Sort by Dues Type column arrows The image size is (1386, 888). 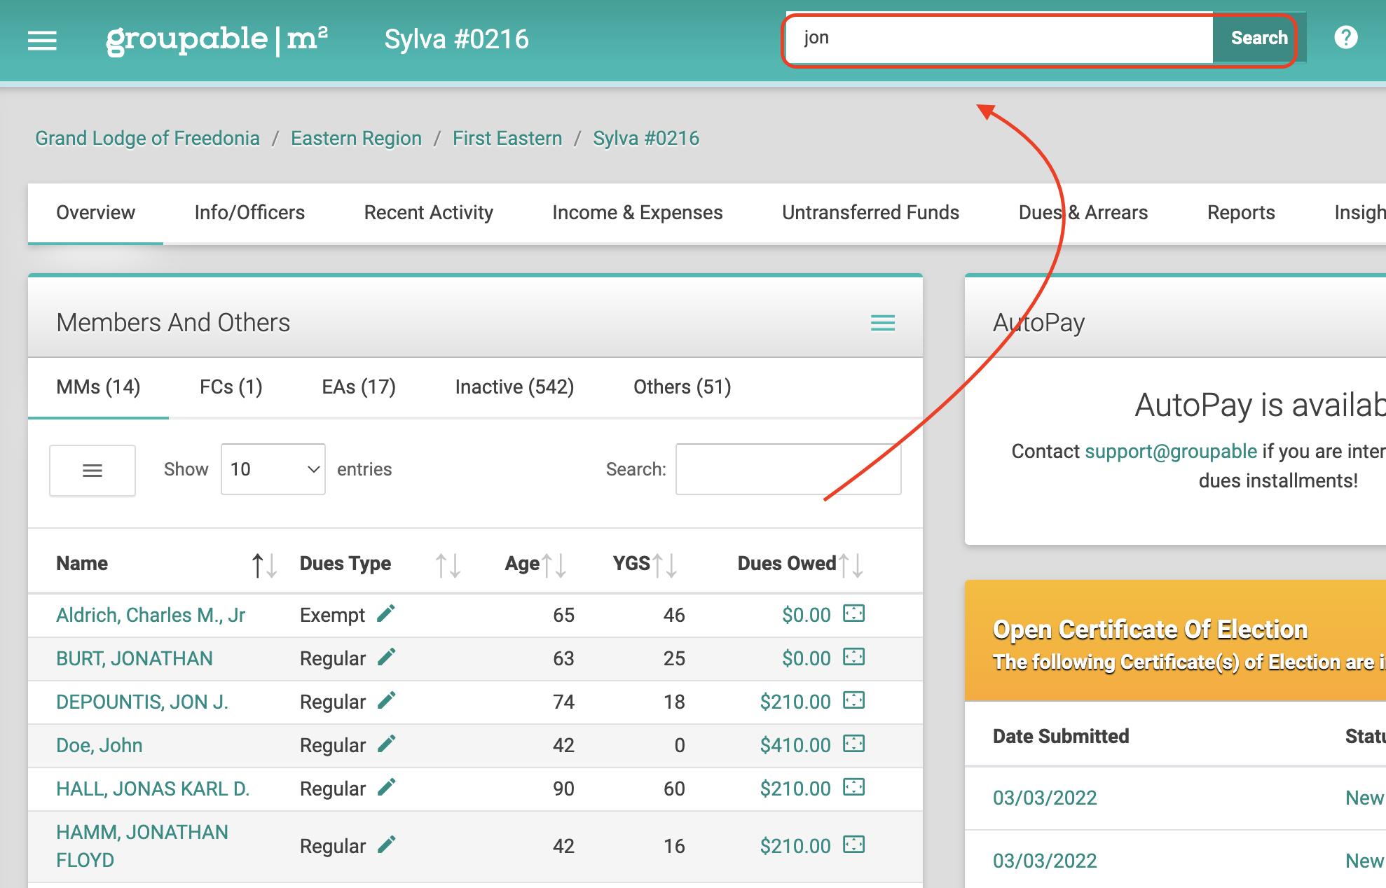coord(448,564)
